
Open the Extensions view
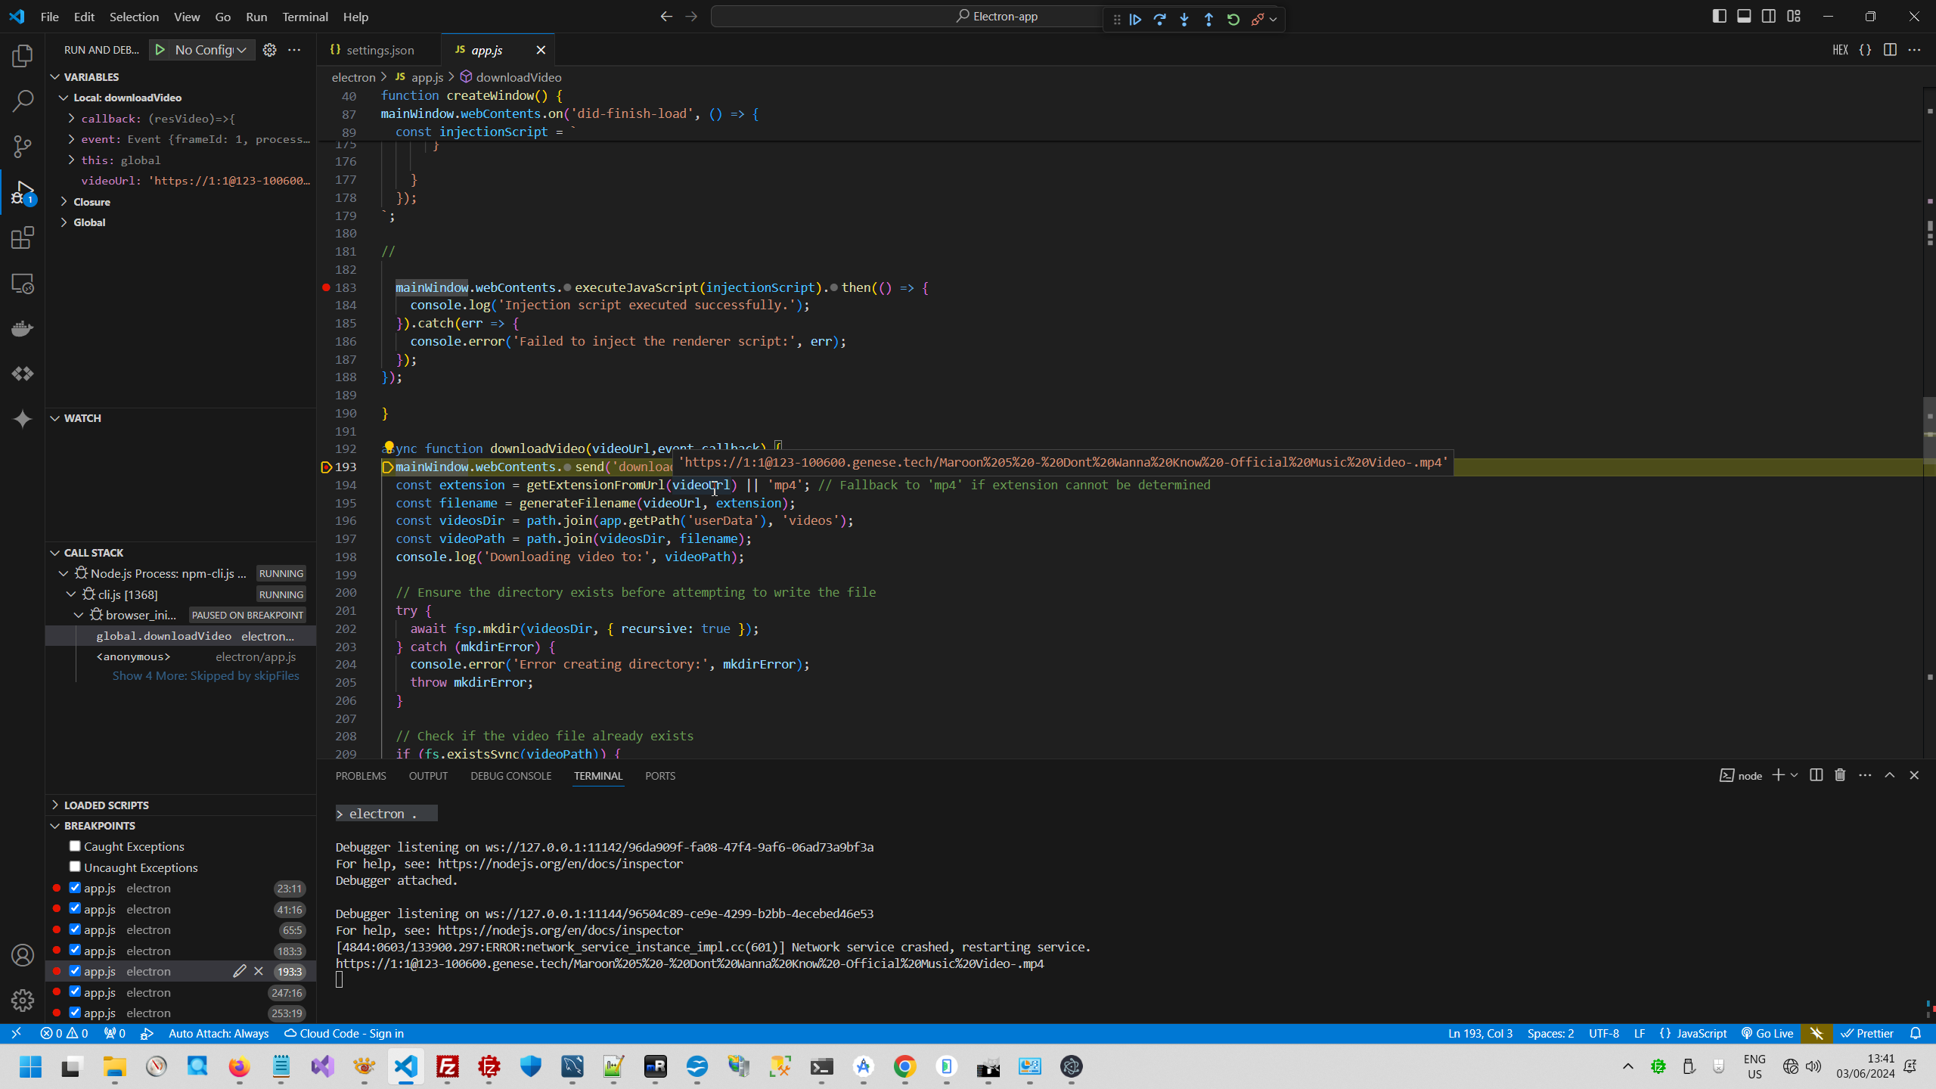point(23,238)
